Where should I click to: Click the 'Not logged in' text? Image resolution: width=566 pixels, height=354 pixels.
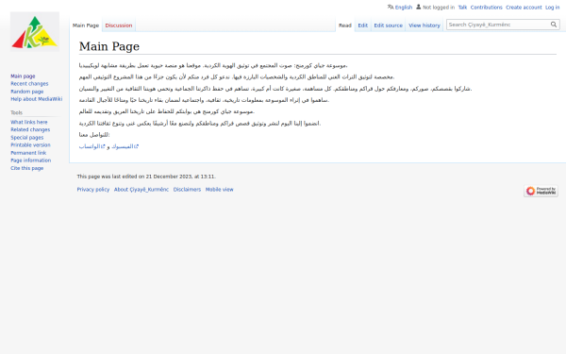pyautogui.click(x=439, y=8)
